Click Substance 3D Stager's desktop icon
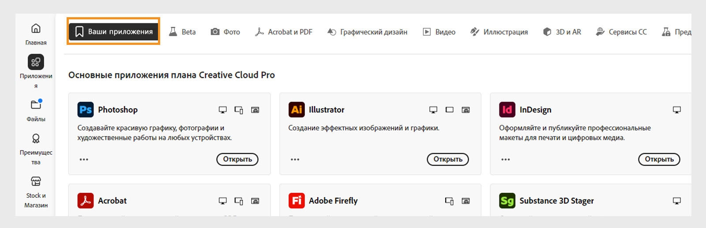 click(677, 201)
